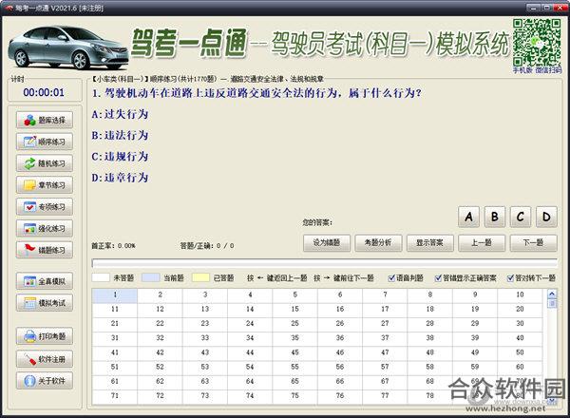570x418 pixels.
Task: Open 软件注册 software registration
Action: [x=45, y=359]
